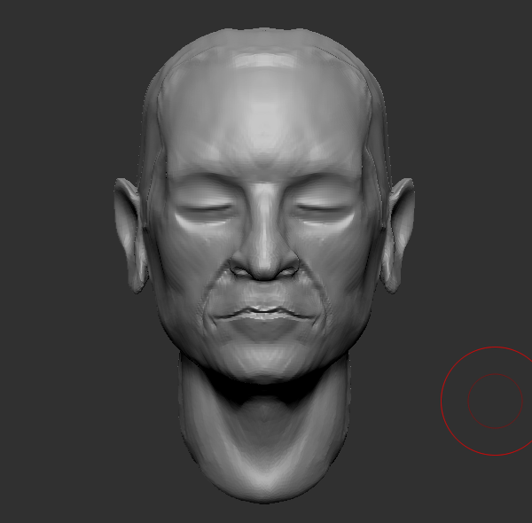The height and width of the screenshot is (523, 532).
Task: Click the head's ear on the left side
Action: point(130,235)
